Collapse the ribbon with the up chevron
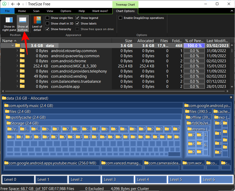The height and width of the screenshot is (191, 235). click(232, 11)
